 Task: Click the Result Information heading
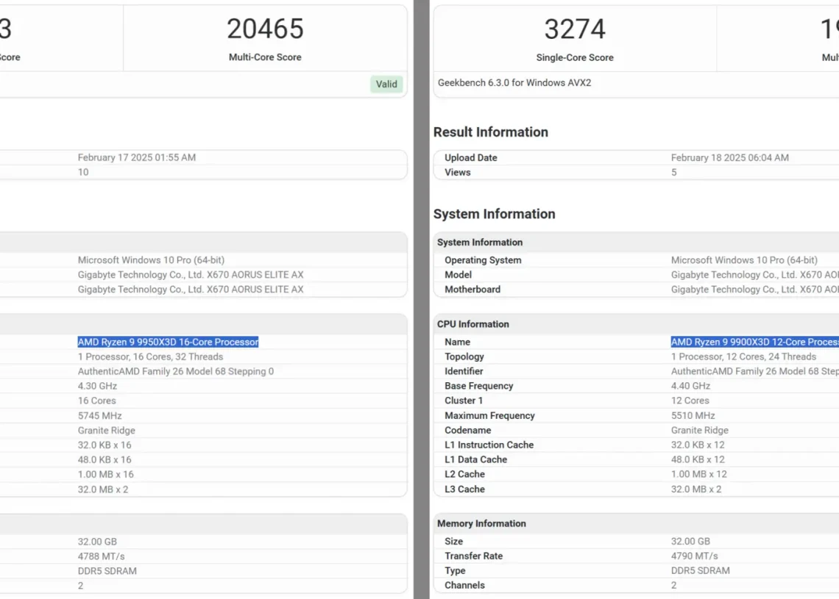491,132
